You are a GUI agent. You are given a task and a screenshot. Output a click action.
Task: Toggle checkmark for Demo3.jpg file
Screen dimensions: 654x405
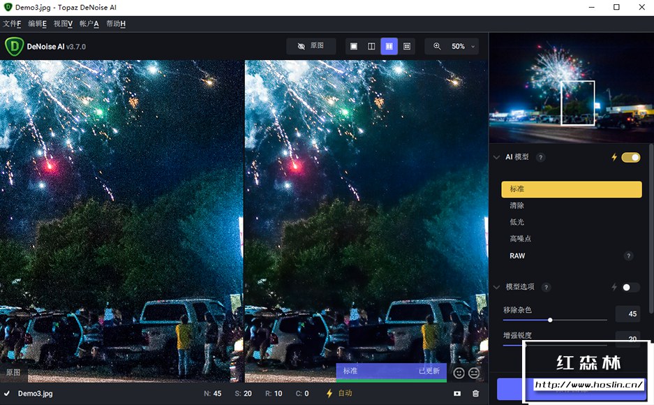coord(7,393)
